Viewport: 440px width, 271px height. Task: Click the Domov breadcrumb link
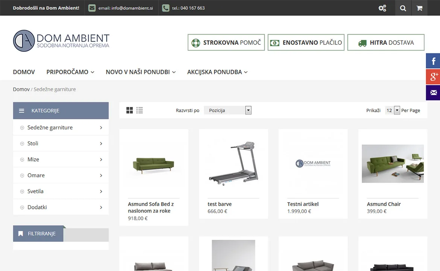click(x=21, y=89)
